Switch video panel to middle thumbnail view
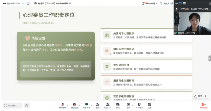The image size is (211, 111). (x=180, y=3)
